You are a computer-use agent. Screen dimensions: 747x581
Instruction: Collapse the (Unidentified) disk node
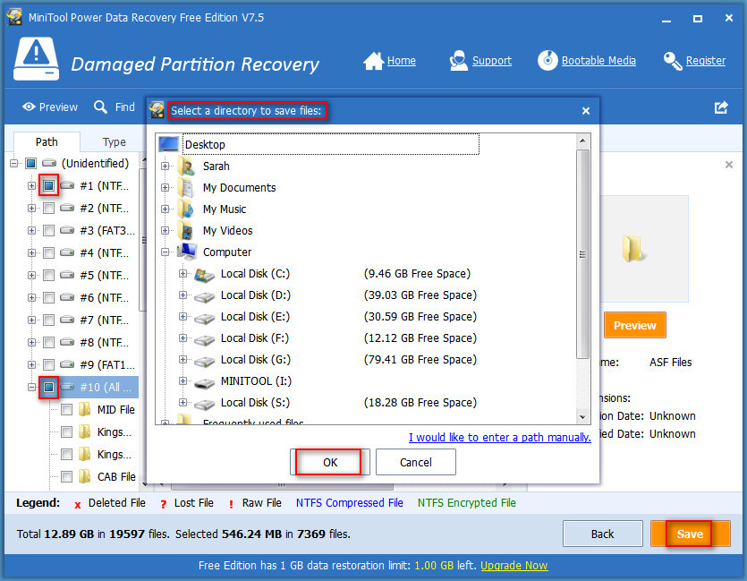13,164
